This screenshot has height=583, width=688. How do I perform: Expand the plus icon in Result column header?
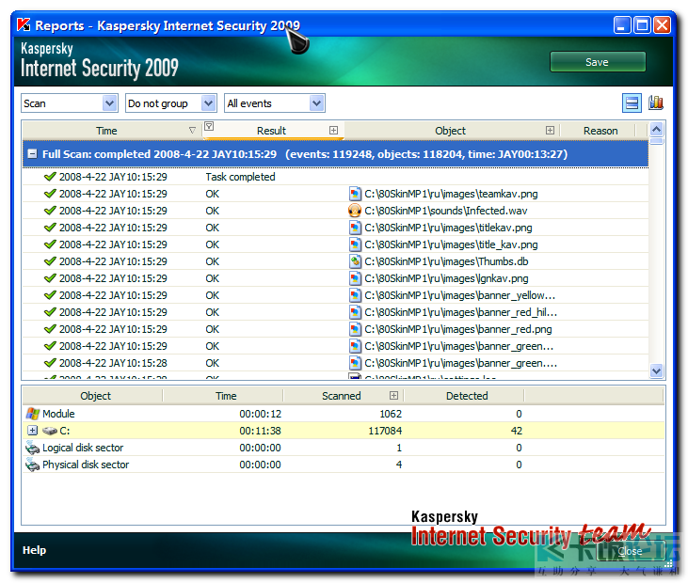coord(333,130)
